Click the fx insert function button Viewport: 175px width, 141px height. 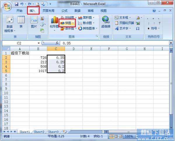57,43
